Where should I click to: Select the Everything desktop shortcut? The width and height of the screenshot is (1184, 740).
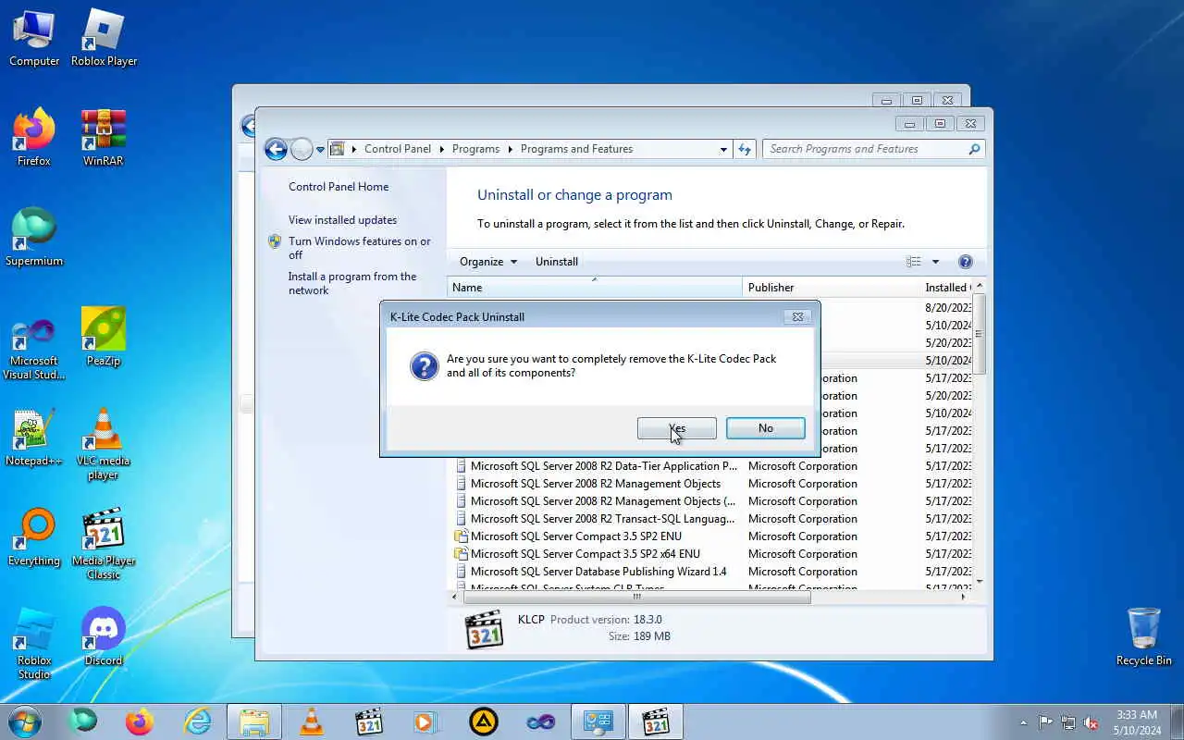pos(34,536)
